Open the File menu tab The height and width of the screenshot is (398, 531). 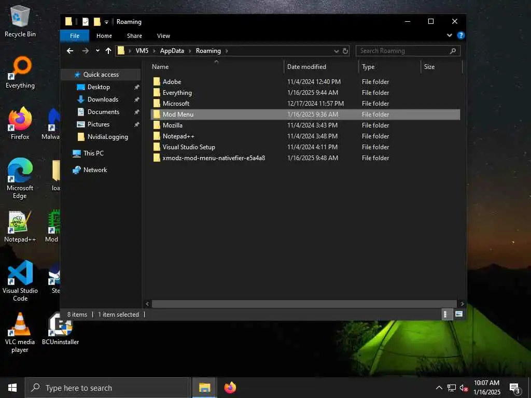tap(75, 36)
